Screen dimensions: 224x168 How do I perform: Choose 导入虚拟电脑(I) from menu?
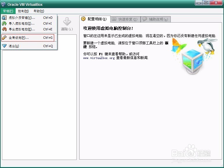pyautogui.click(x=29, y=23)
